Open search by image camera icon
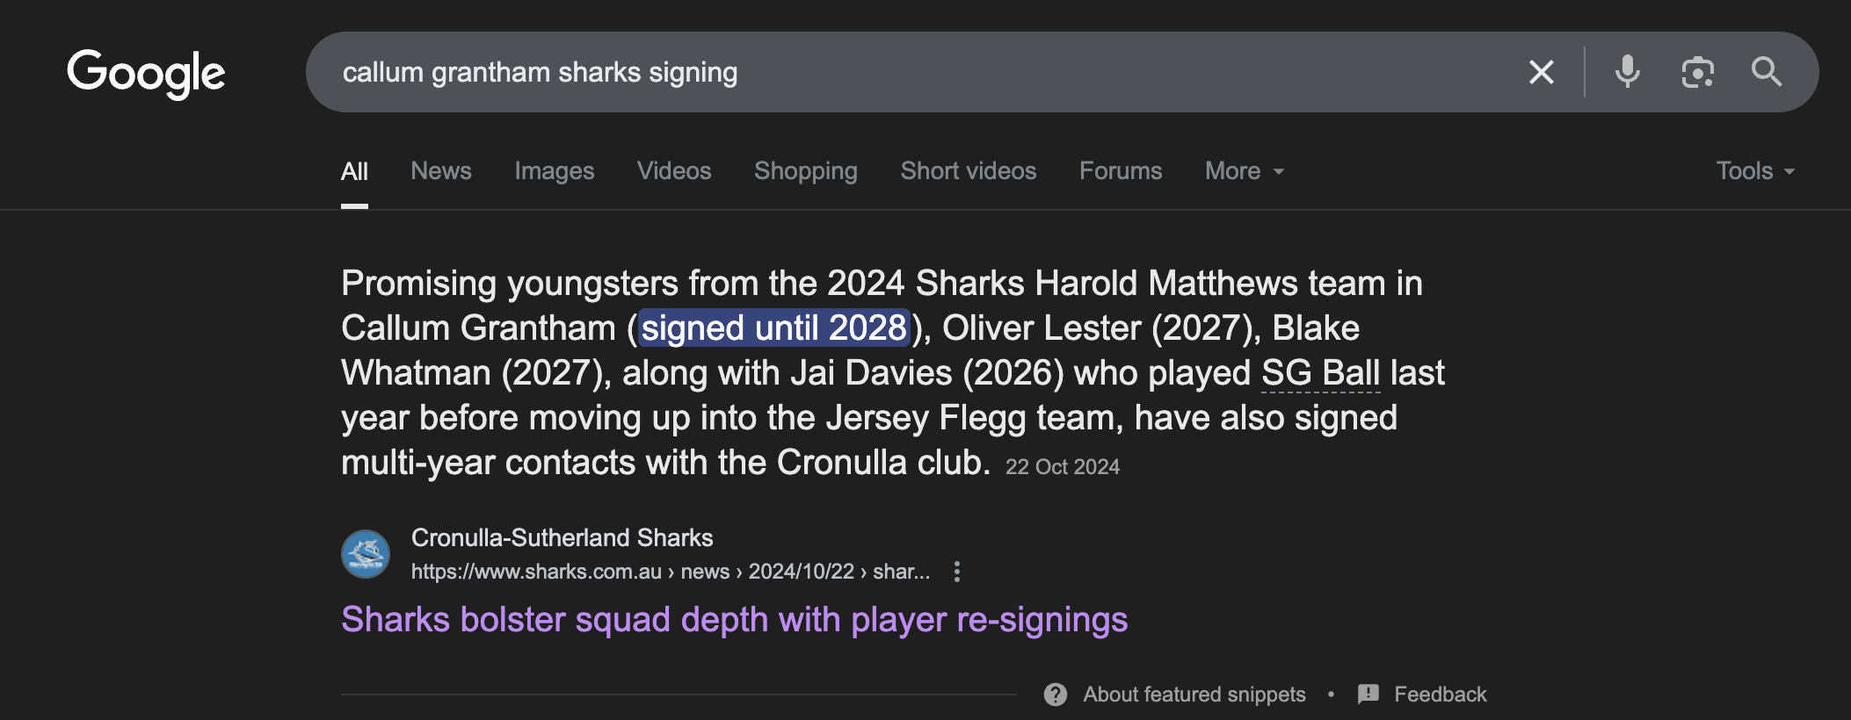Viewport: 1851px width, 720px height. click(1697, 72)
